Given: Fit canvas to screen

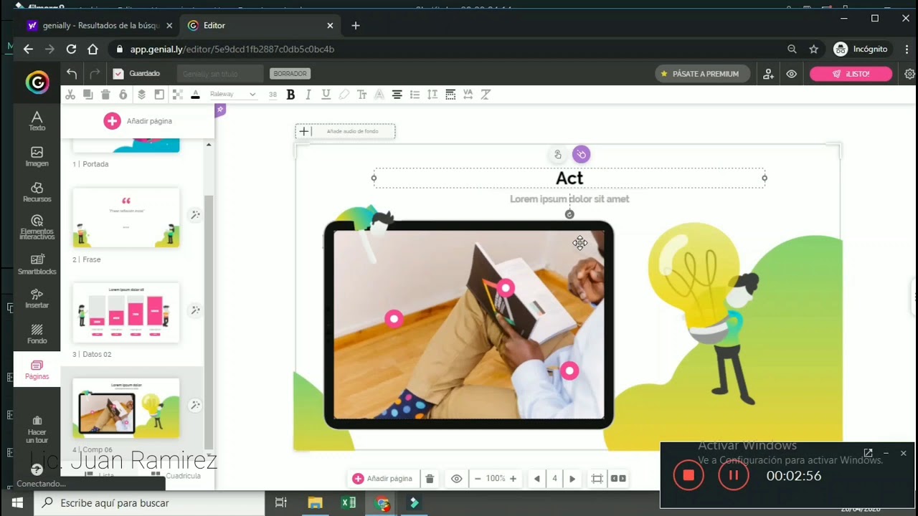Looking at the screenshot, I should pos(597,479).
